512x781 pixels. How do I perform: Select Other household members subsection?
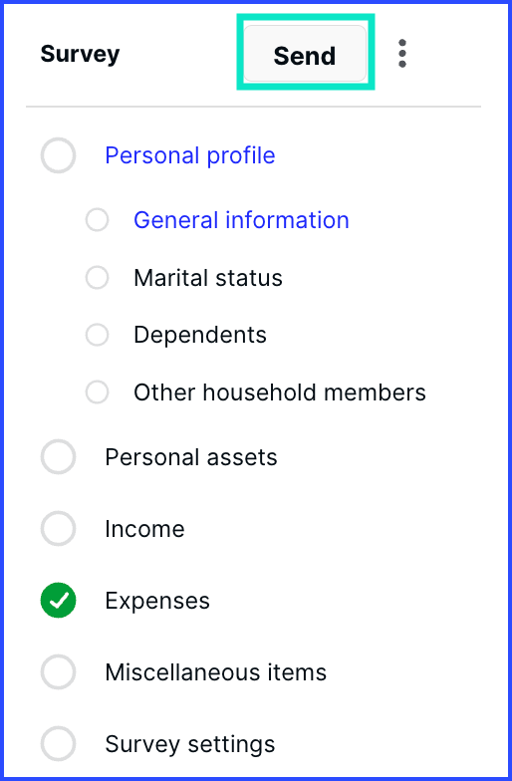(x=279, y=392)
